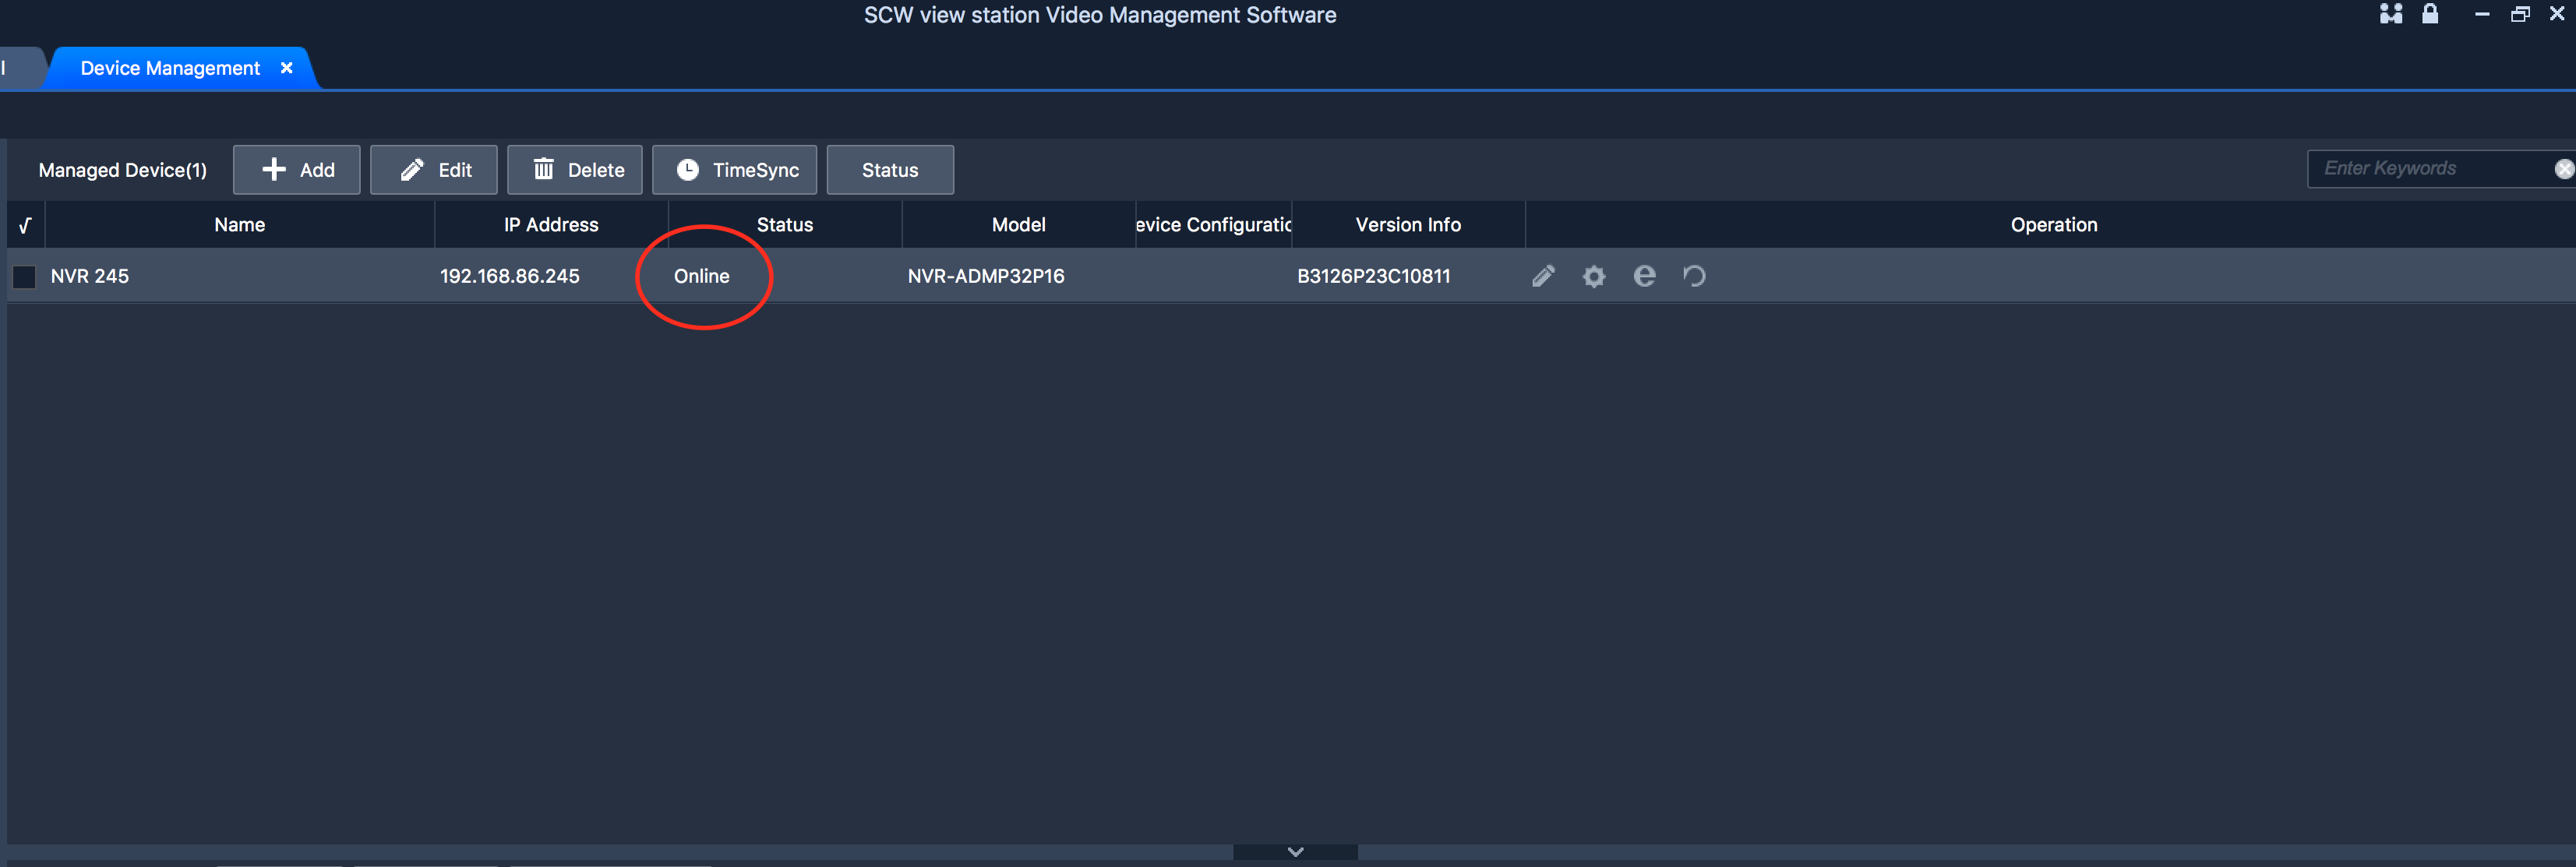Click the lock icon in title bar
The image size is (2576, 867).
2430,14
